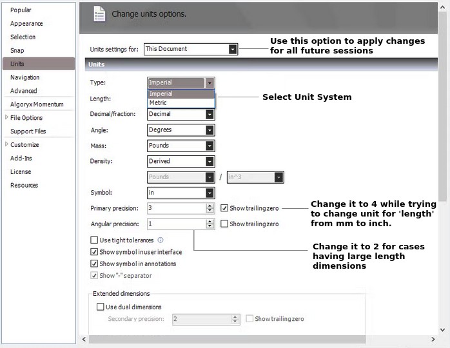450x348 pixels.
Task: Expand the Customize section arrow
Action: pyautogui.click(x=7, y=145)
